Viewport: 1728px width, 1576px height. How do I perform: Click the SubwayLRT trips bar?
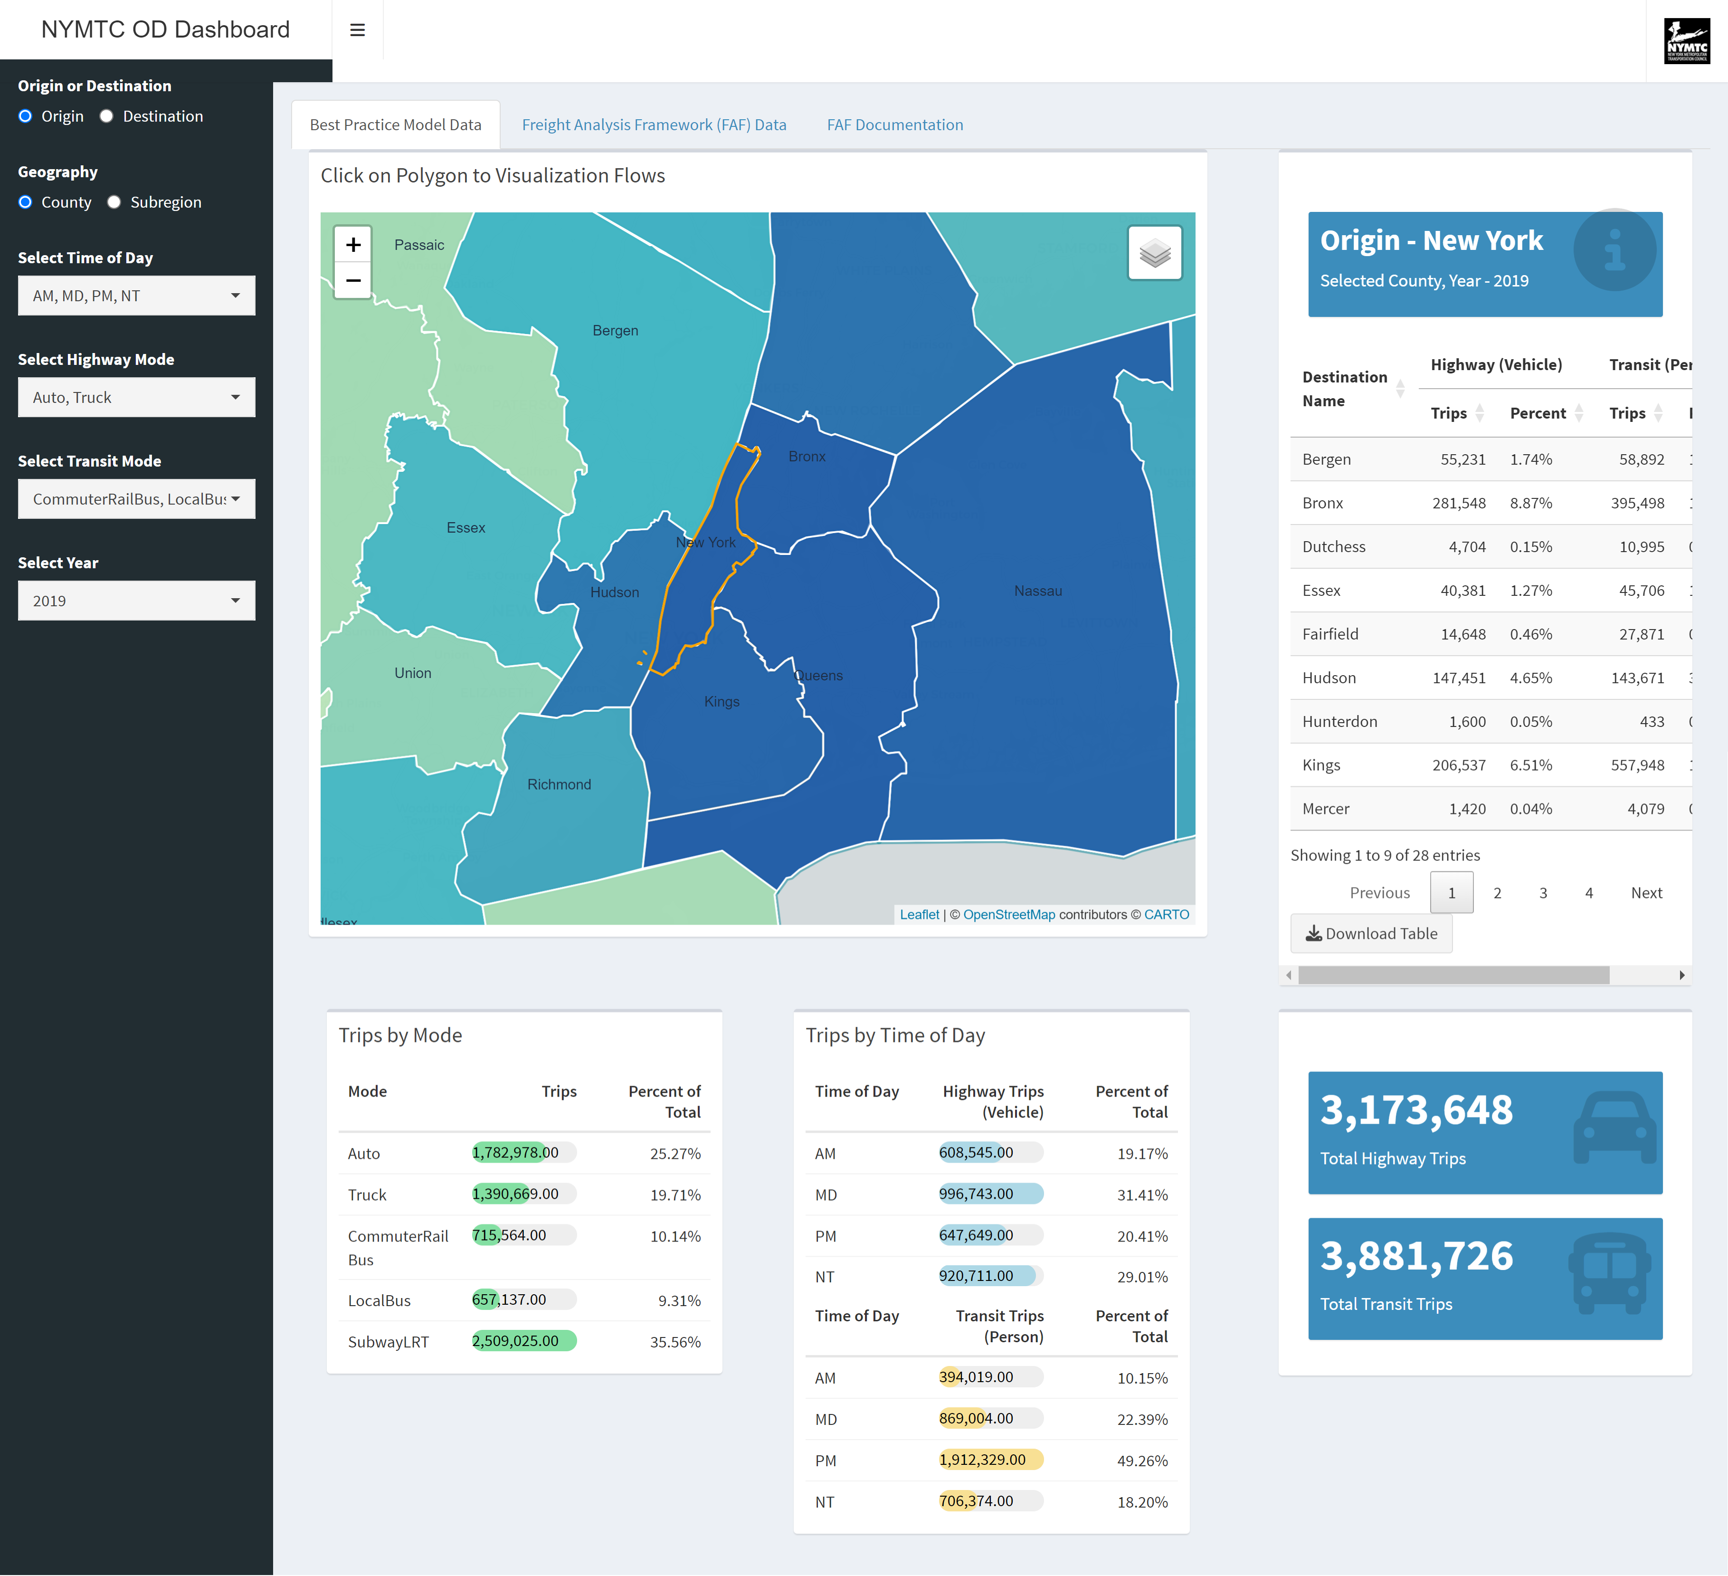524,1341
